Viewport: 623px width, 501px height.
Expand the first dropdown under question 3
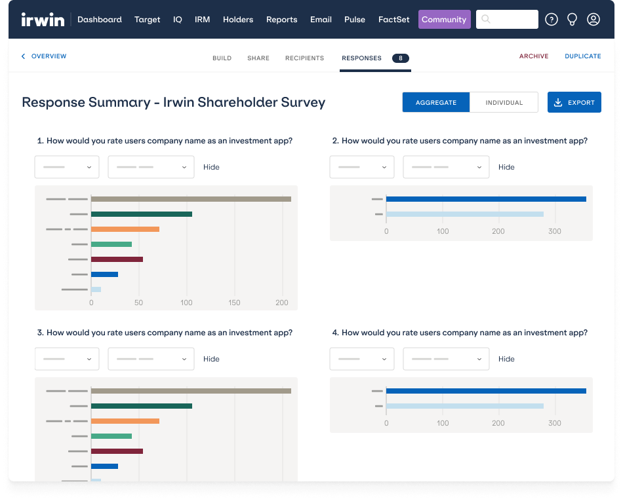(x=66, y=359)
